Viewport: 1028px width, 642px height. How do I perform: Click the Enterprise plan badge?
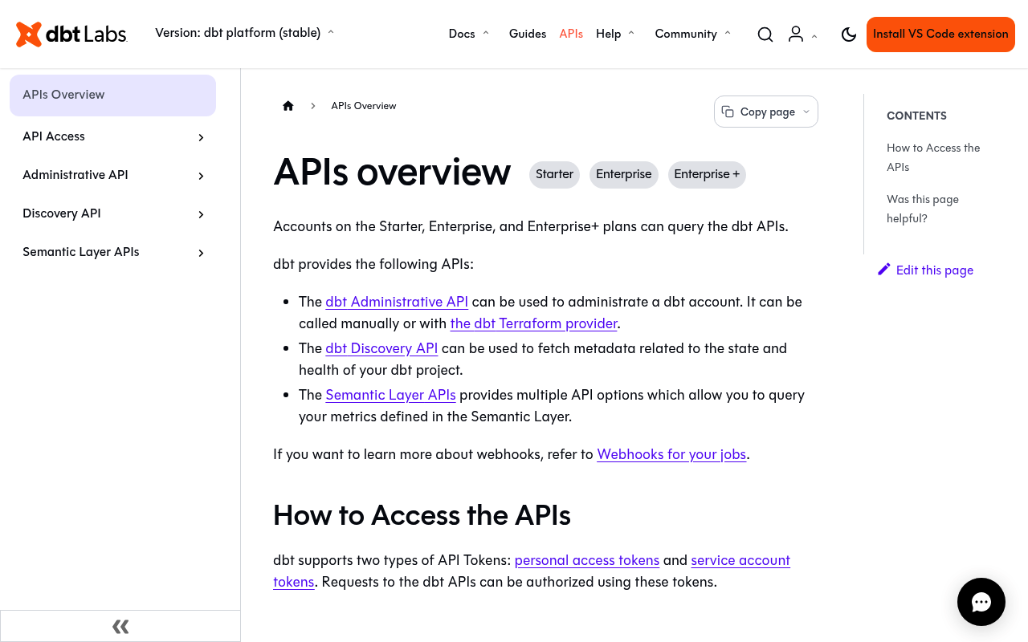(x=624, y=175)
